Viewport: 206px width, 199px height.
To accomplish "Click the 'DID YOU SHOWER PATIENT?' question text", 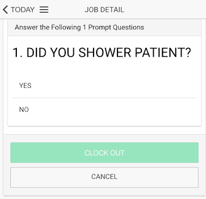I will (109, 53).
